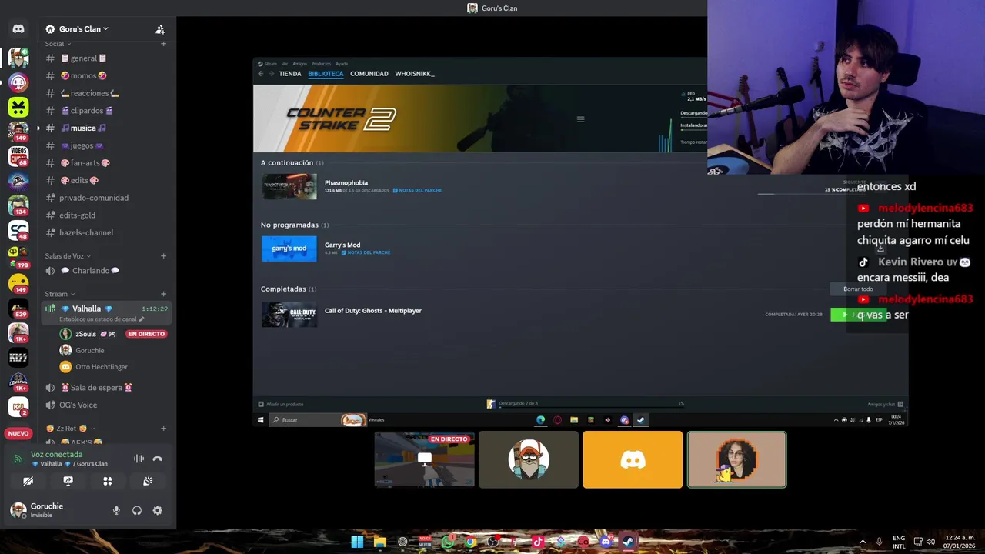The width and height of the screenshot is (985, 554).
Task: Deafen headphones toggle
Action: [137, 510]
